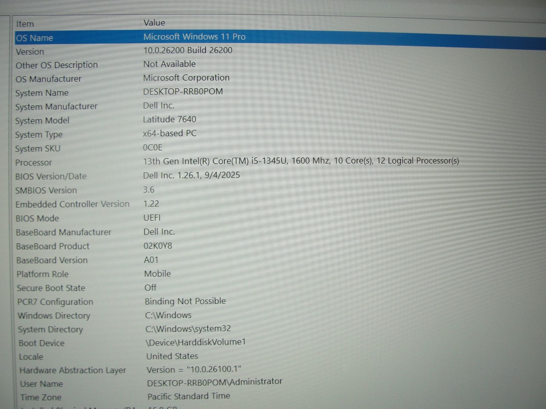
Task: Click the System Model label
Action: pos(42,121)
